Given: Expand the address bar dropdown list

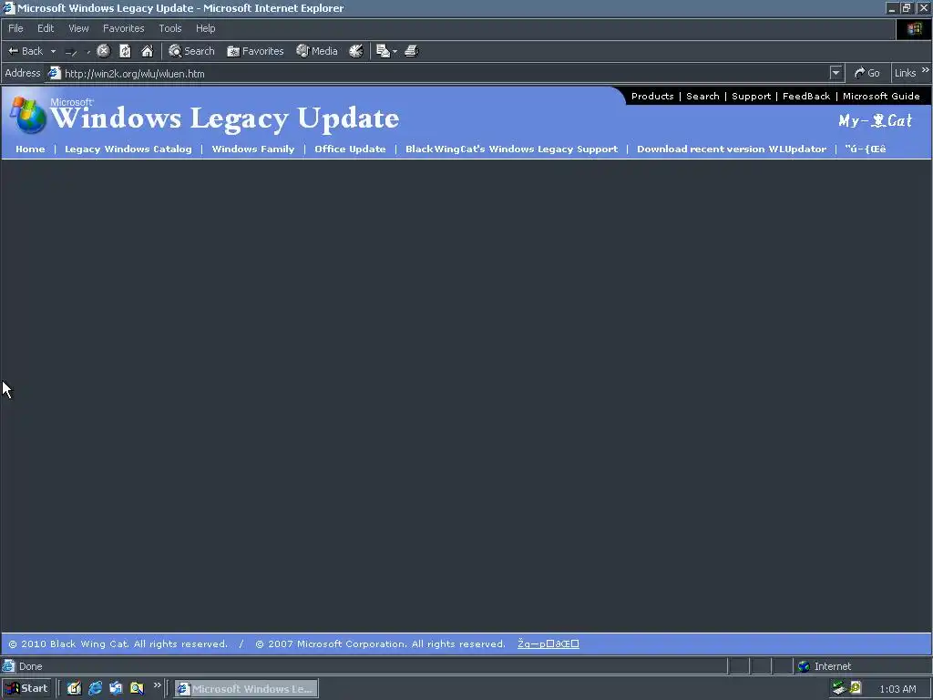Looking at the screenshot, I should 836,73.
